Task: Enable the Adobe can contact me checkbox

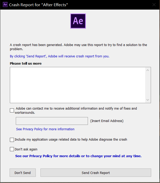Action: pyautogui.click(x=12, y=110)
